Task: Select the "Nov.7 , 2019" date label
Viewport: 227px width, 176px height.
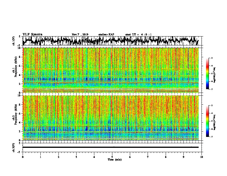Action: pos(80,35)
